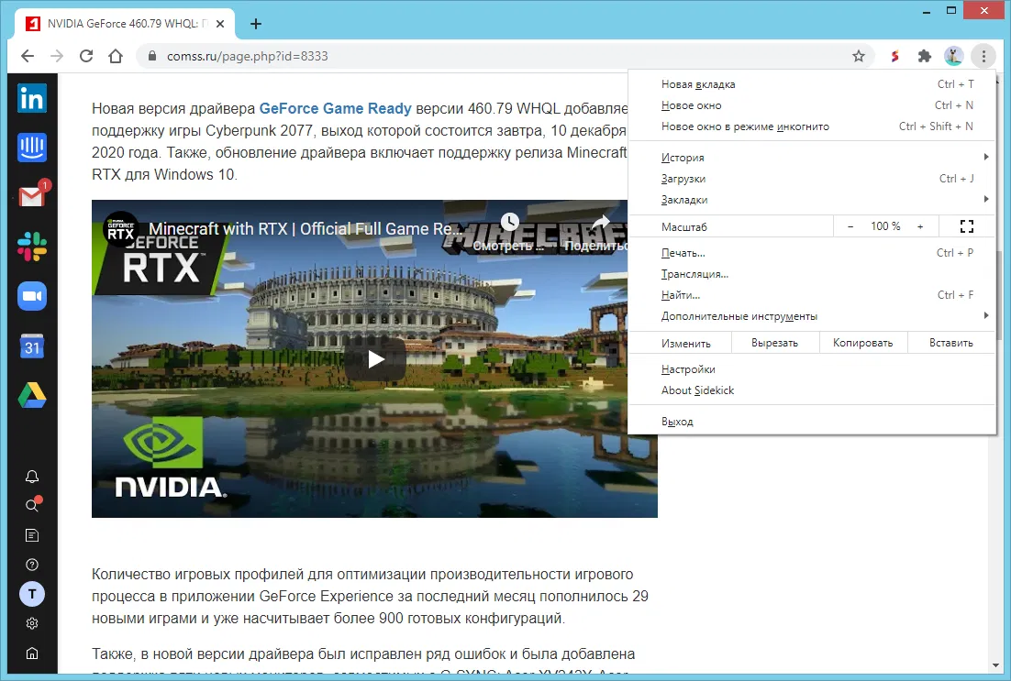Toggle fullscreen mode from Масштаб row
The width and height of the screenshot is (1011, 681).
[x=967, y=226]
